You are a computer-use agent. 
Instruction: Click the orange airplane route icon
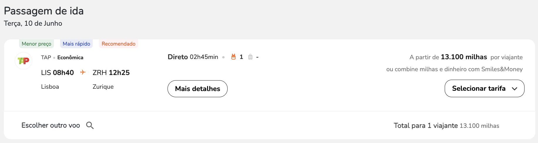tap(83, 72)
